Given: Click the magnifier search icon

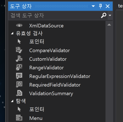Looking at the screenshot, I should pos(104,16).
